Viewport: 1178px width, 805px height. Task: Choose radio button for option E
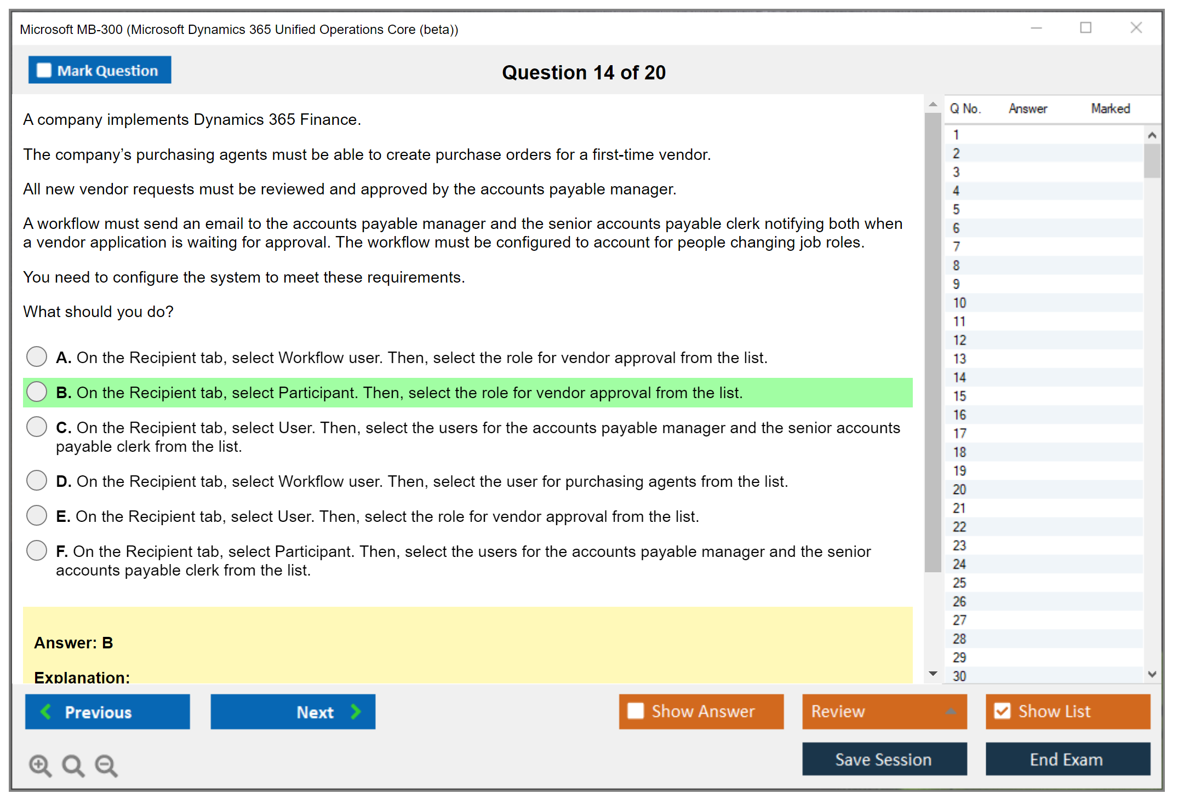point(37,515)
